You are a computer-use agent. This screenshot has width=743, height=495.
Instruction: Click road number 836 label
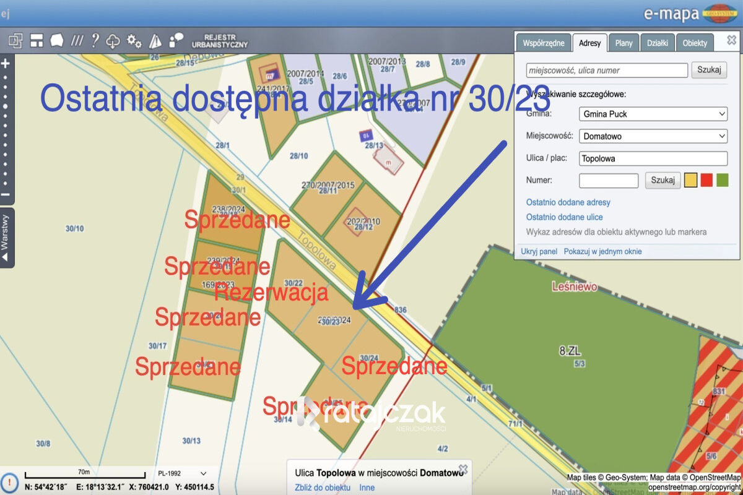401,310
